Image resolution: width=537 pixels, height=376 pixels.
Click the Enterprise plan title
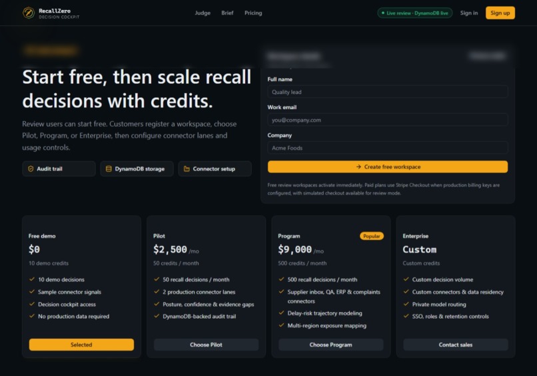416,236
